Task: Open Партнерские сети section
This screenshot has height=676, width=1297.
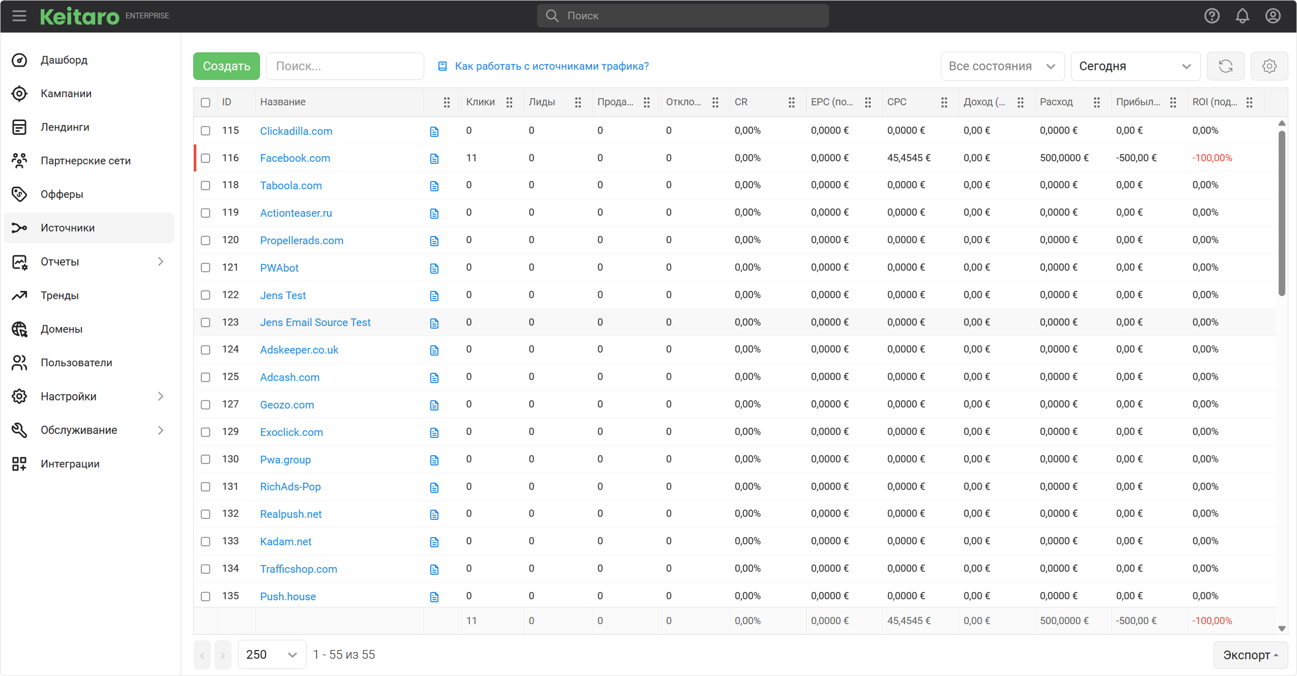Action: tap(85, 161)
